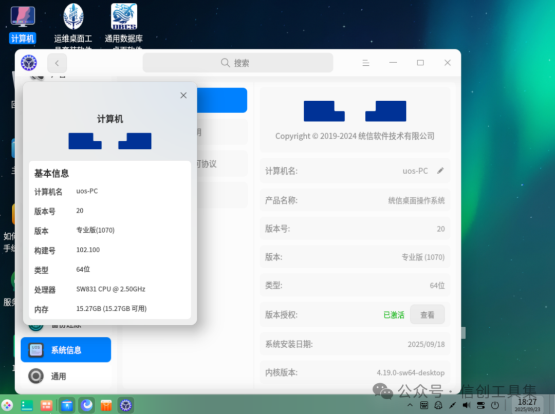
Task: Click the 统信桌面操作系统 product name value
Action: point(416,201)
